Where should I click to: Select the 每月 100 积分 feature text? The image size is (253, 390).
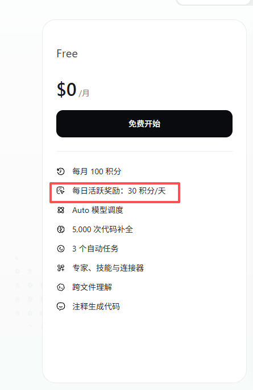coord(97,171)
